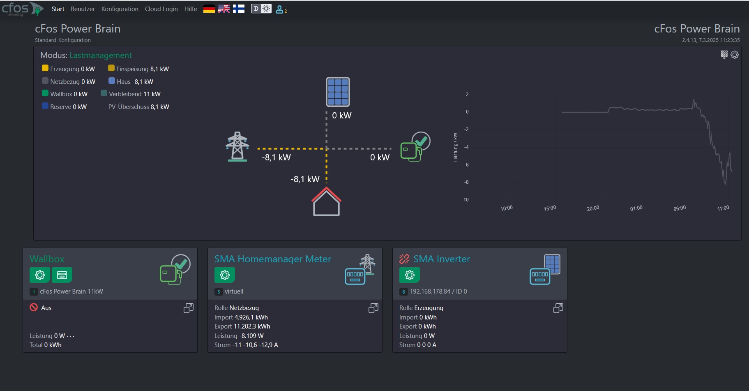The image size is (749, 391).
Task: Open the Start menu item
Action: pyautogui.click(x=58, y=9)
